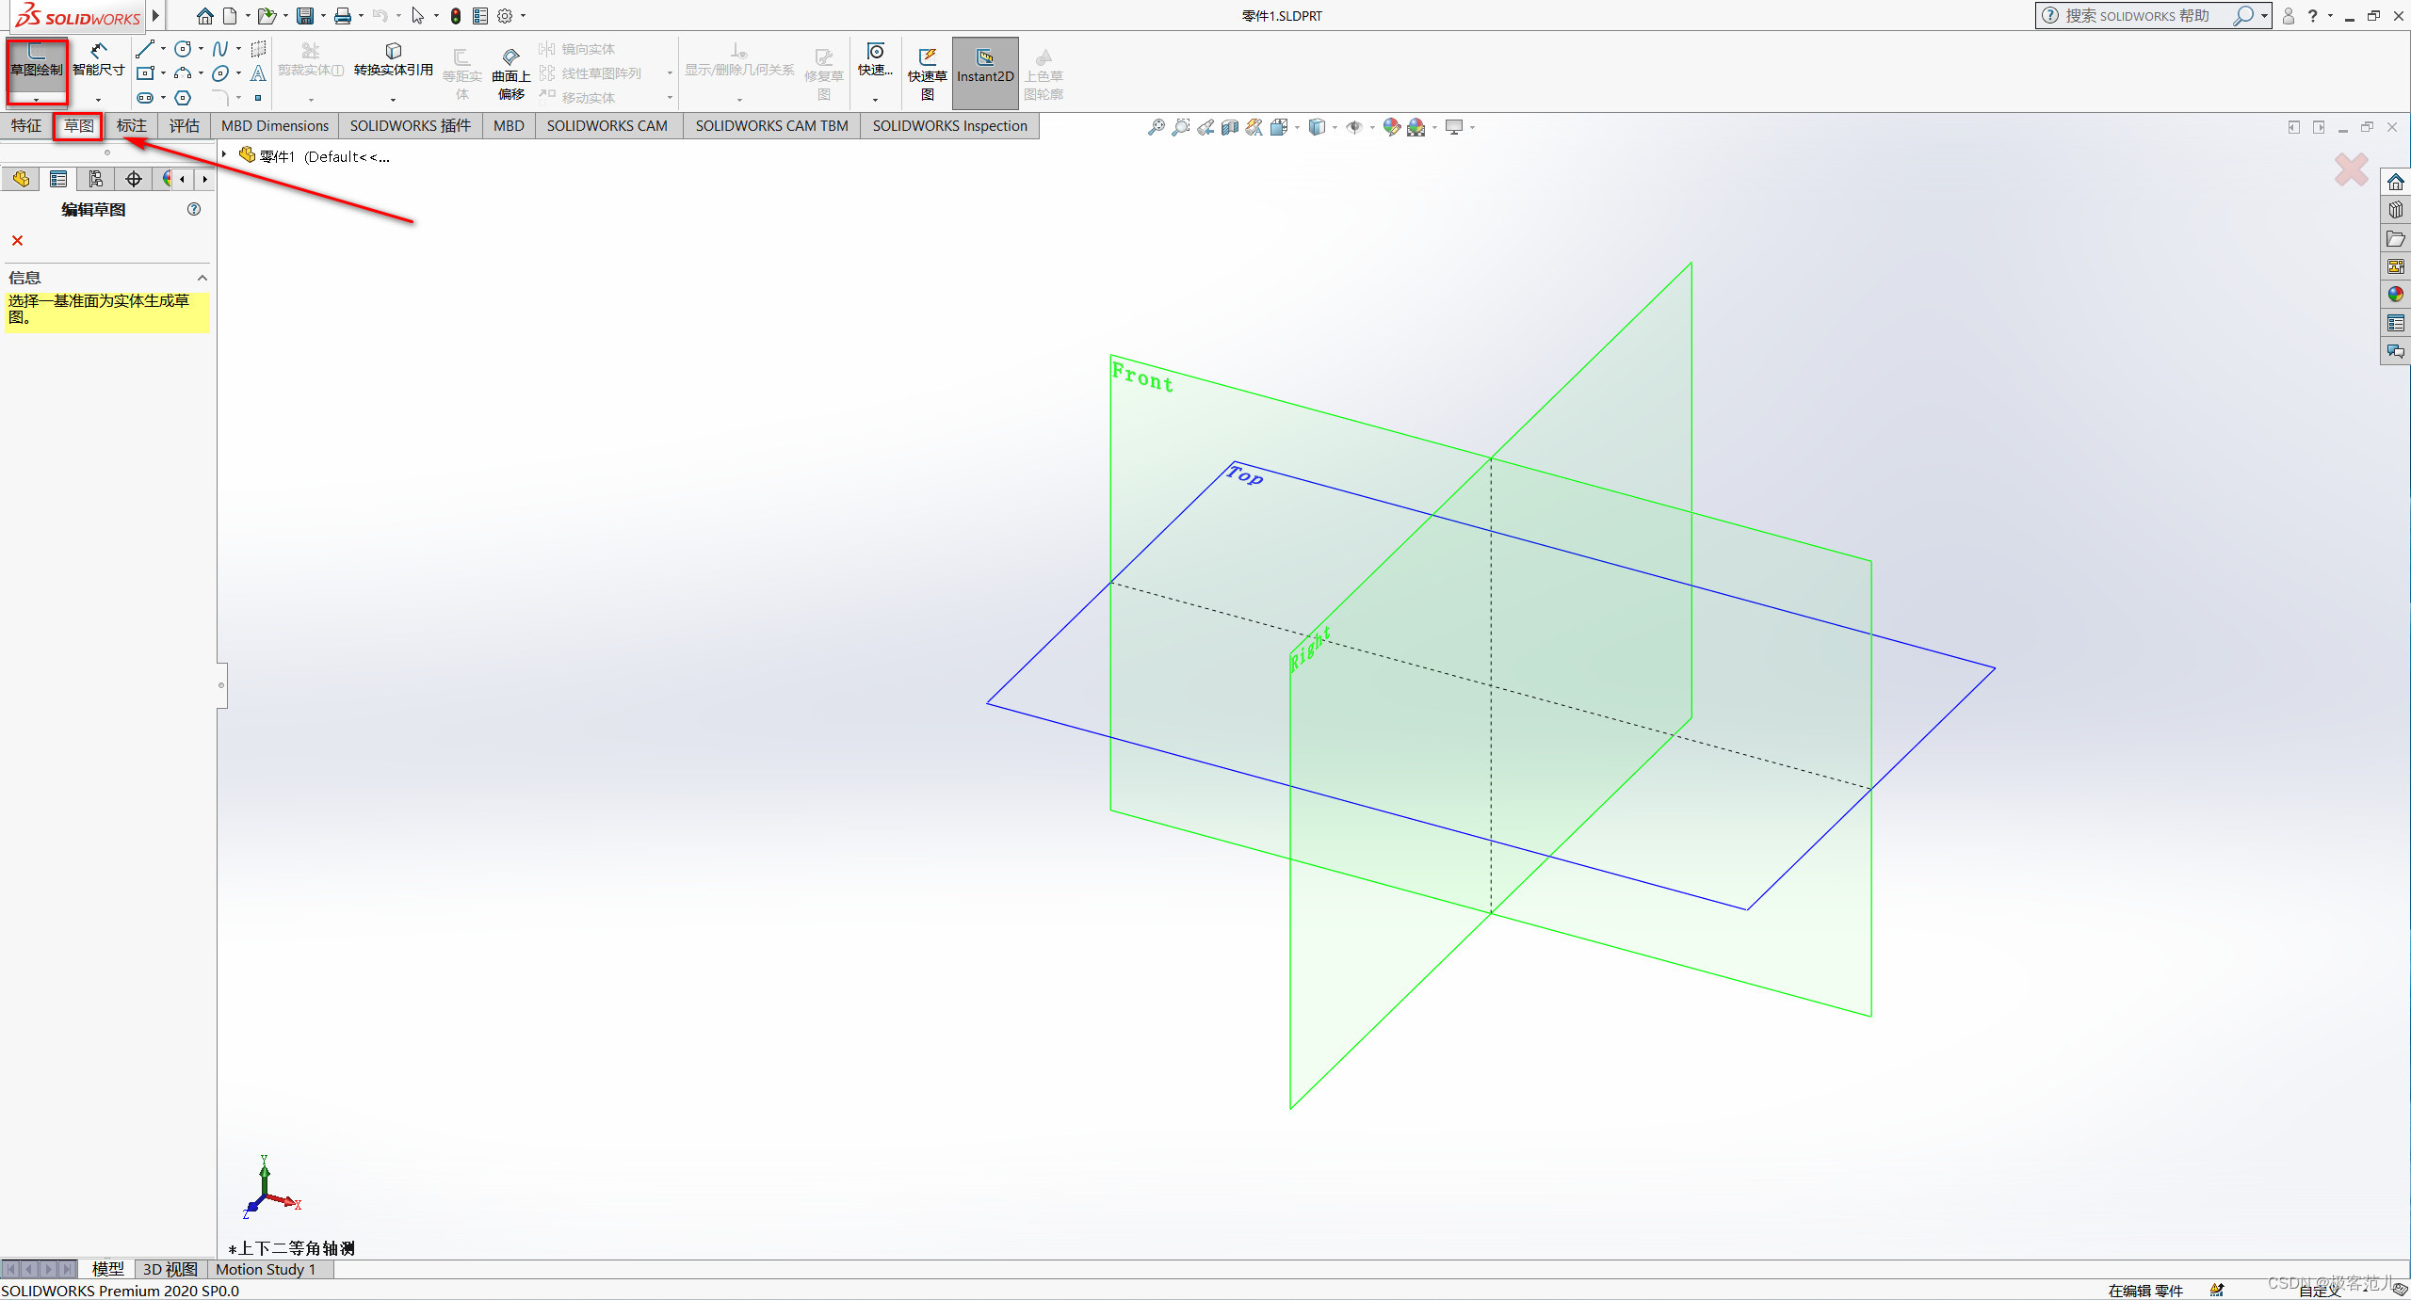Viewport: 2411px width, 1300px height.
Task: Cancel sketch with the red X button
Action: coord(17,241)
